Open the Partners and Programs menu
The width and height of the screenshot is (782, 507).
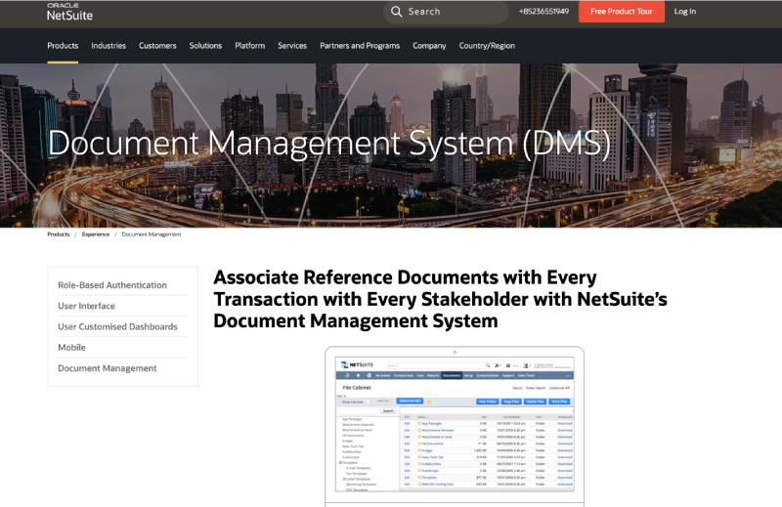point(360,45)
